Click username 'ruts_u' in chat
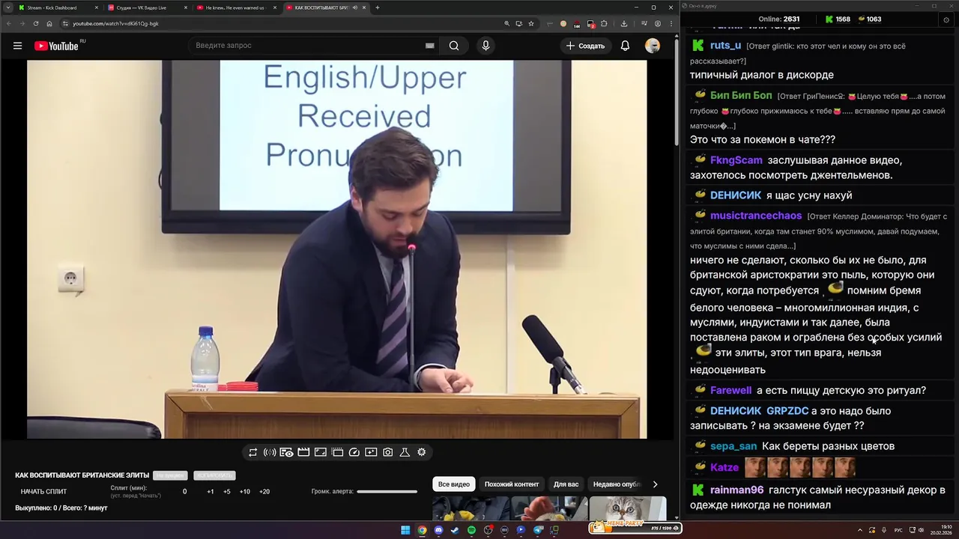 coord(725,46)
